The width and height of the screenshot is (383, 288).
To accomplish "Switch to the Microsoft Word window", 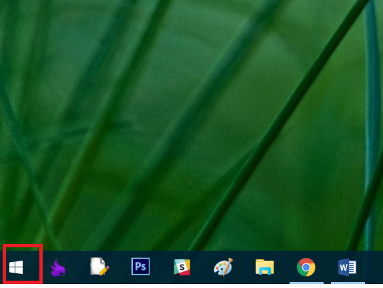I will (348, 267).
